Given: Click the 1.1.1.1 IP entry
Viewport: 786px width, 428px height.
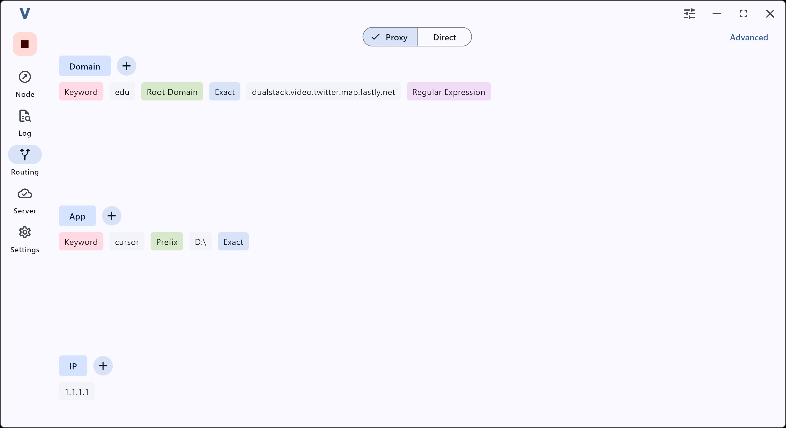Looking at the screenshot, I should pos(77,391).
